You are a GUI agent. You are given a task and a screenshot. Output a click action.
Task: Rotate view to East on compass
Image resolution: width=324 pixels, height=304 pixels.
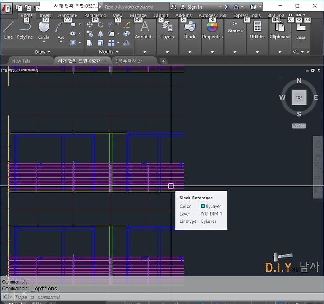316,97
